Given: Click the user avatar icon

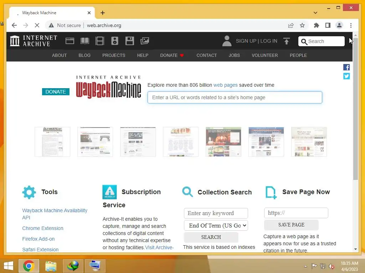Looking at the screenshot, I should pos(227,41).
